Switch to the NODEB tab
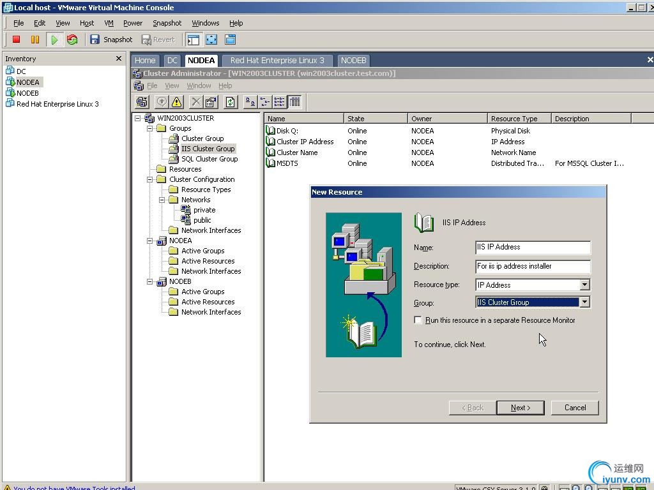This screenshot has height=490, width=654. tap(353, 61)
